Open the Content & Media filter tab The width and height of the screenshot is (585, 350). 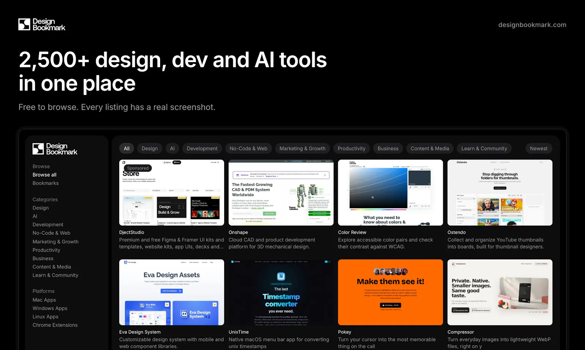[430, 148]
